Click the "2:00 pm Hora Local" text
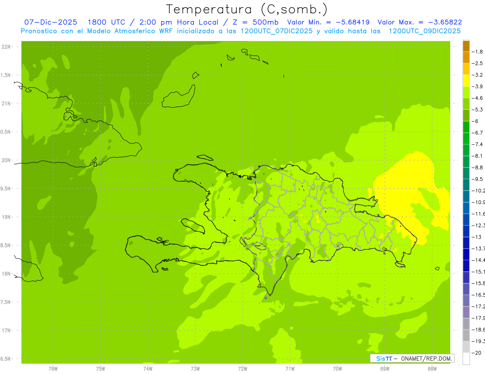 [x=179, y=22]
